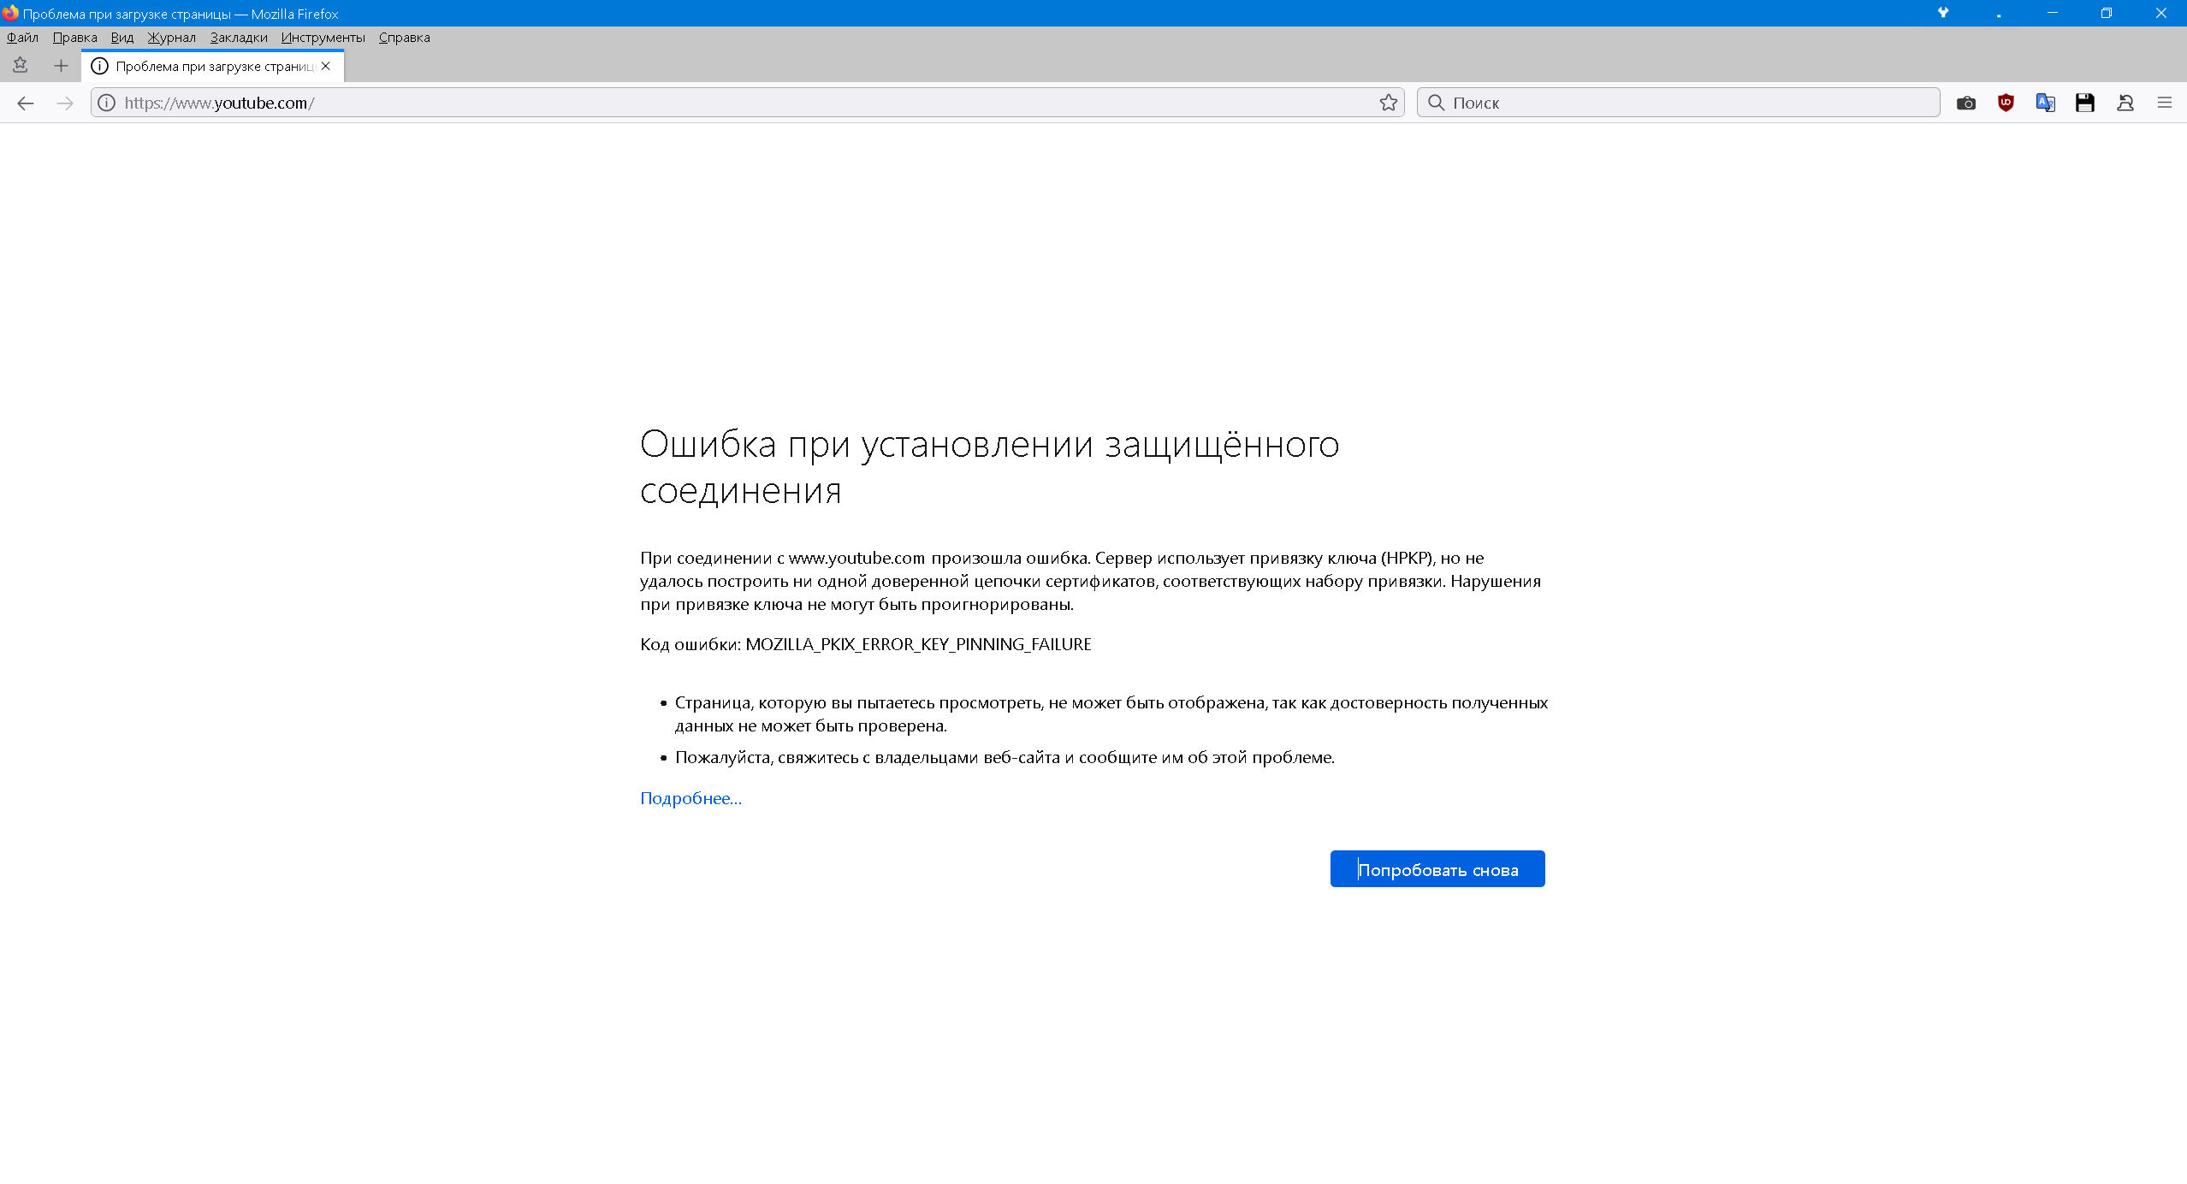The height and width of the screenshot is (1184, 2187).
Task: Open the Справка menu
Action: [404, 38]
